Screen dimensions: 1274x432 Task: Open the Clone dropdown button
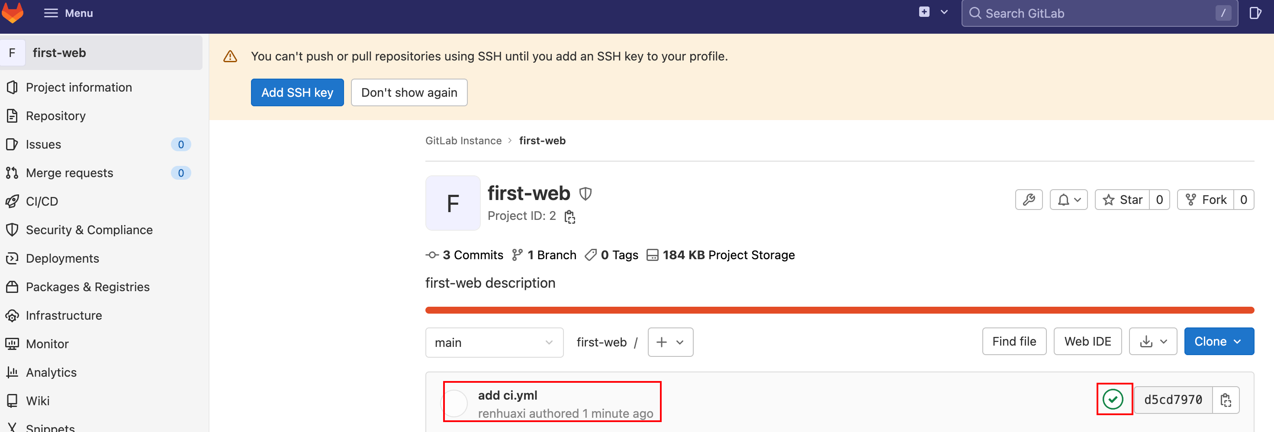point(1219,341)
